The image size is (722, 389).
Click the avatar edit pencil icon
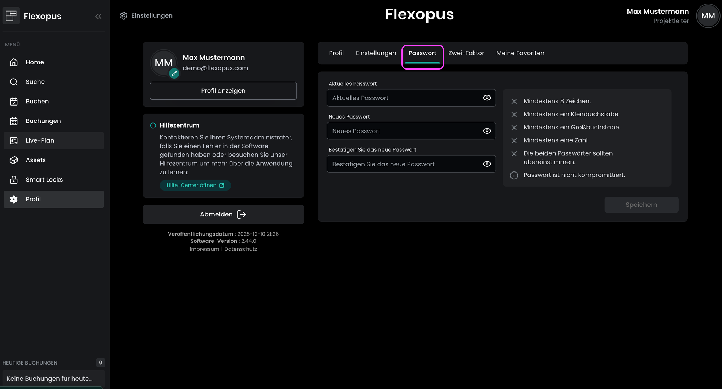[x=174, y=73]
